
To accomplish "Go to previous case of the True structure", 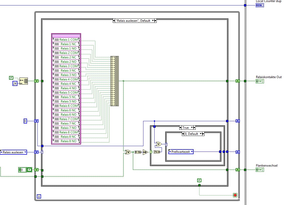I will pos(180,128).
